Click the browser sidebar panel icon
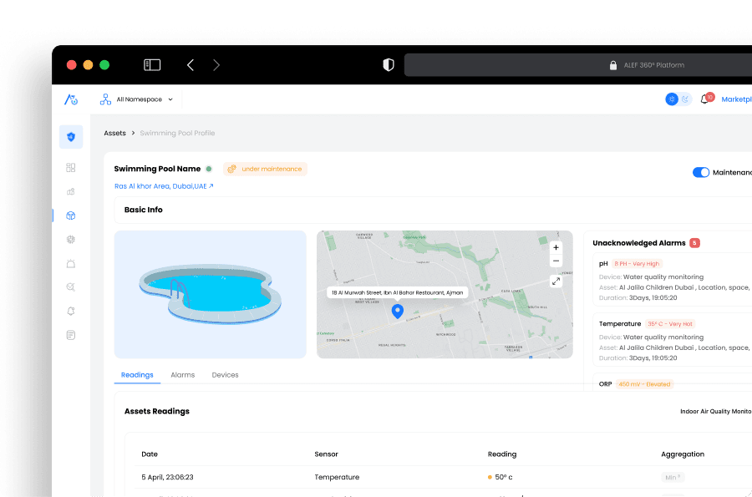The height and width of the screenshot is (497, 752). pos(152,64)
